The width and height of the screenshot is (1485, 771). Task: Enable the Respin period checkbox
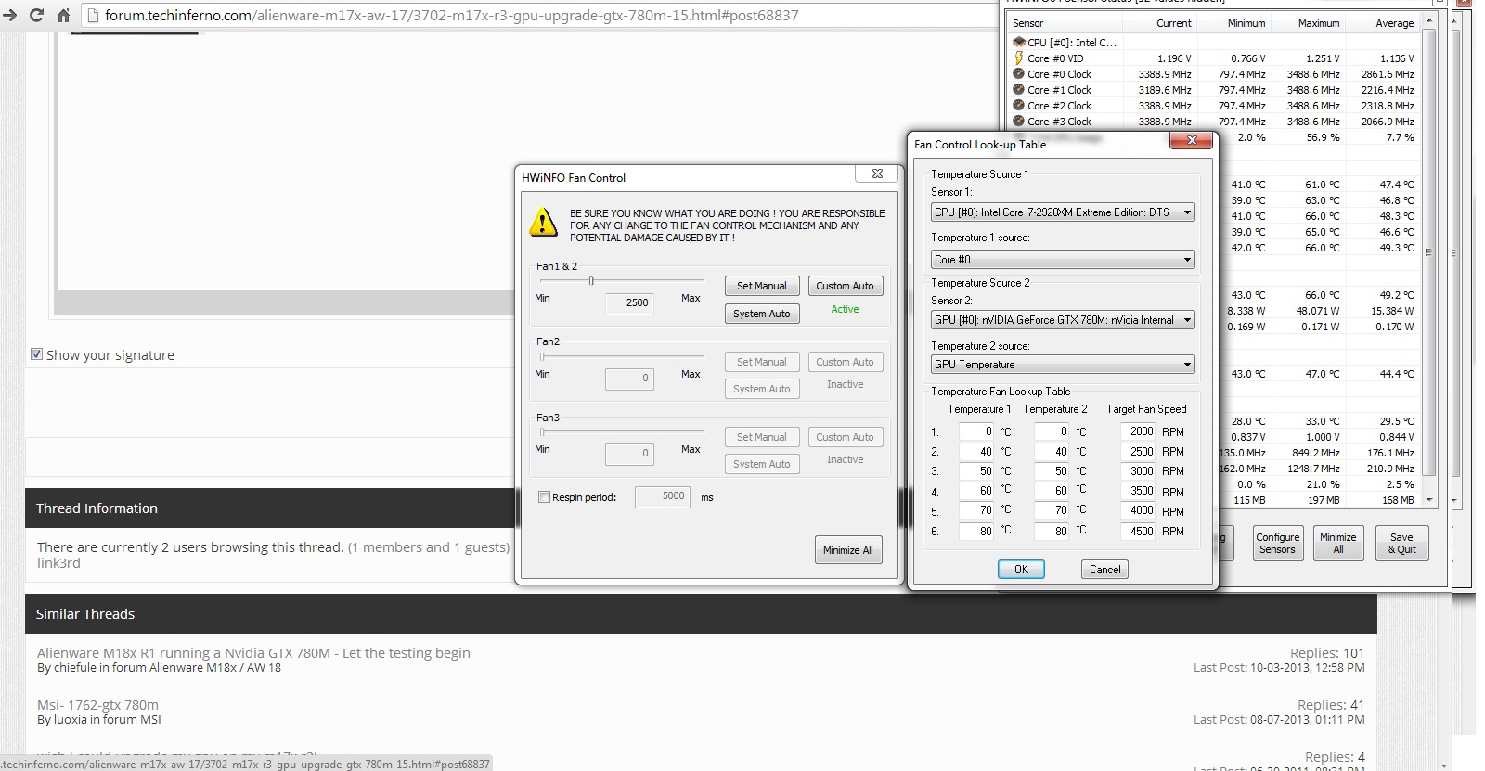(x=544, y=497)
